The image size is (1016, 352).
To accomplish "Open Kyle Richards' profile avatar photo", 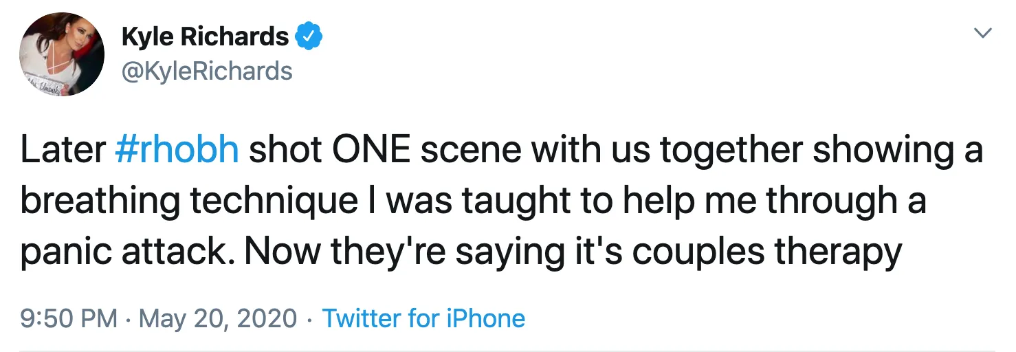I will [x=63, y=54].
